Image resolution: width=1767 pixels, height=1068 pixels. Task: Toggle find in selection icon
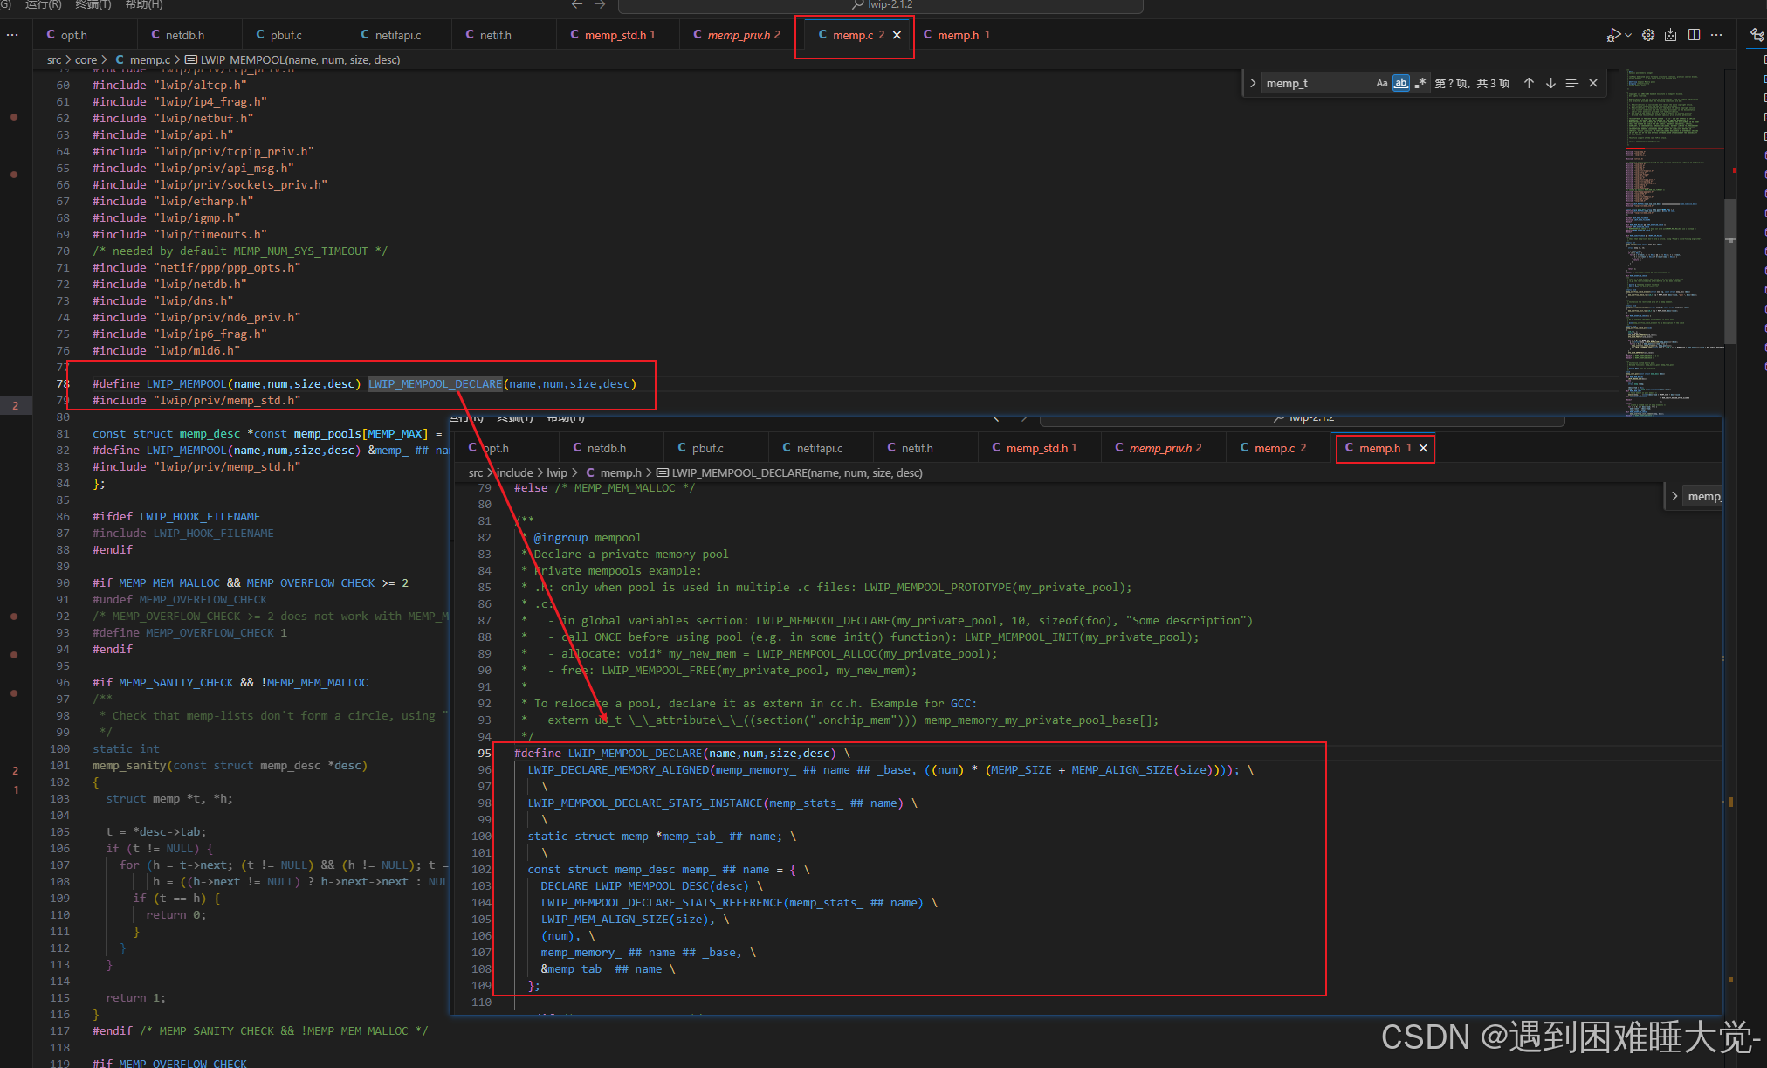pyautogui.click(x=1571, y=83)
